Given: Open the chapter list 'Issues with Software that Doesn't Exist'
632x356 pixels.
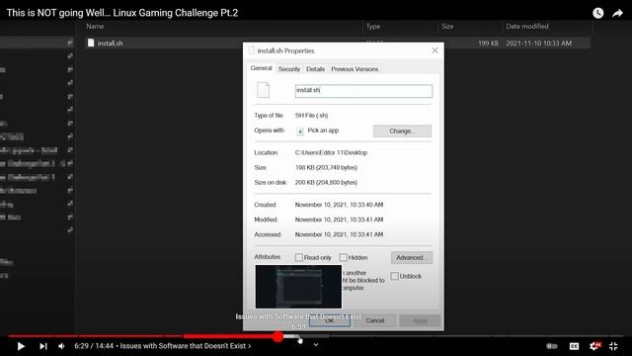Looking at the screenshot, I should point(186,346).
